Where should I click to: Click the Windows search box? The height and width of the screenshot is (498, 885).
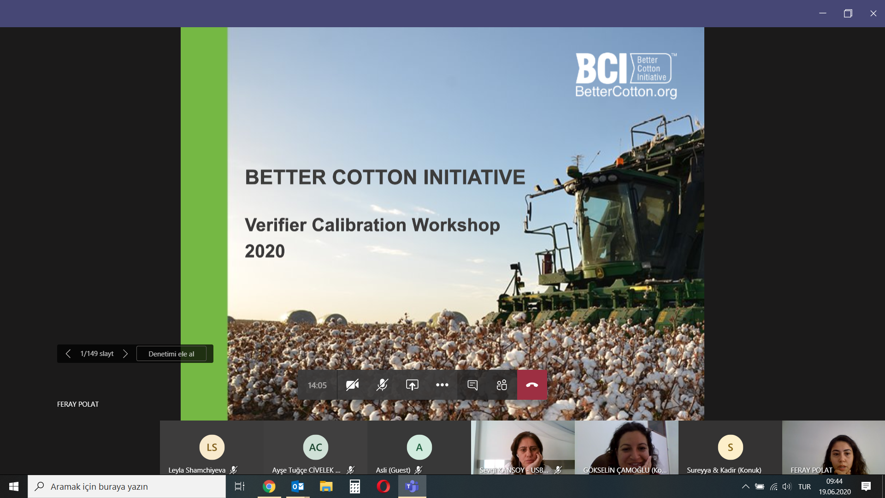(x=127, y=486)
